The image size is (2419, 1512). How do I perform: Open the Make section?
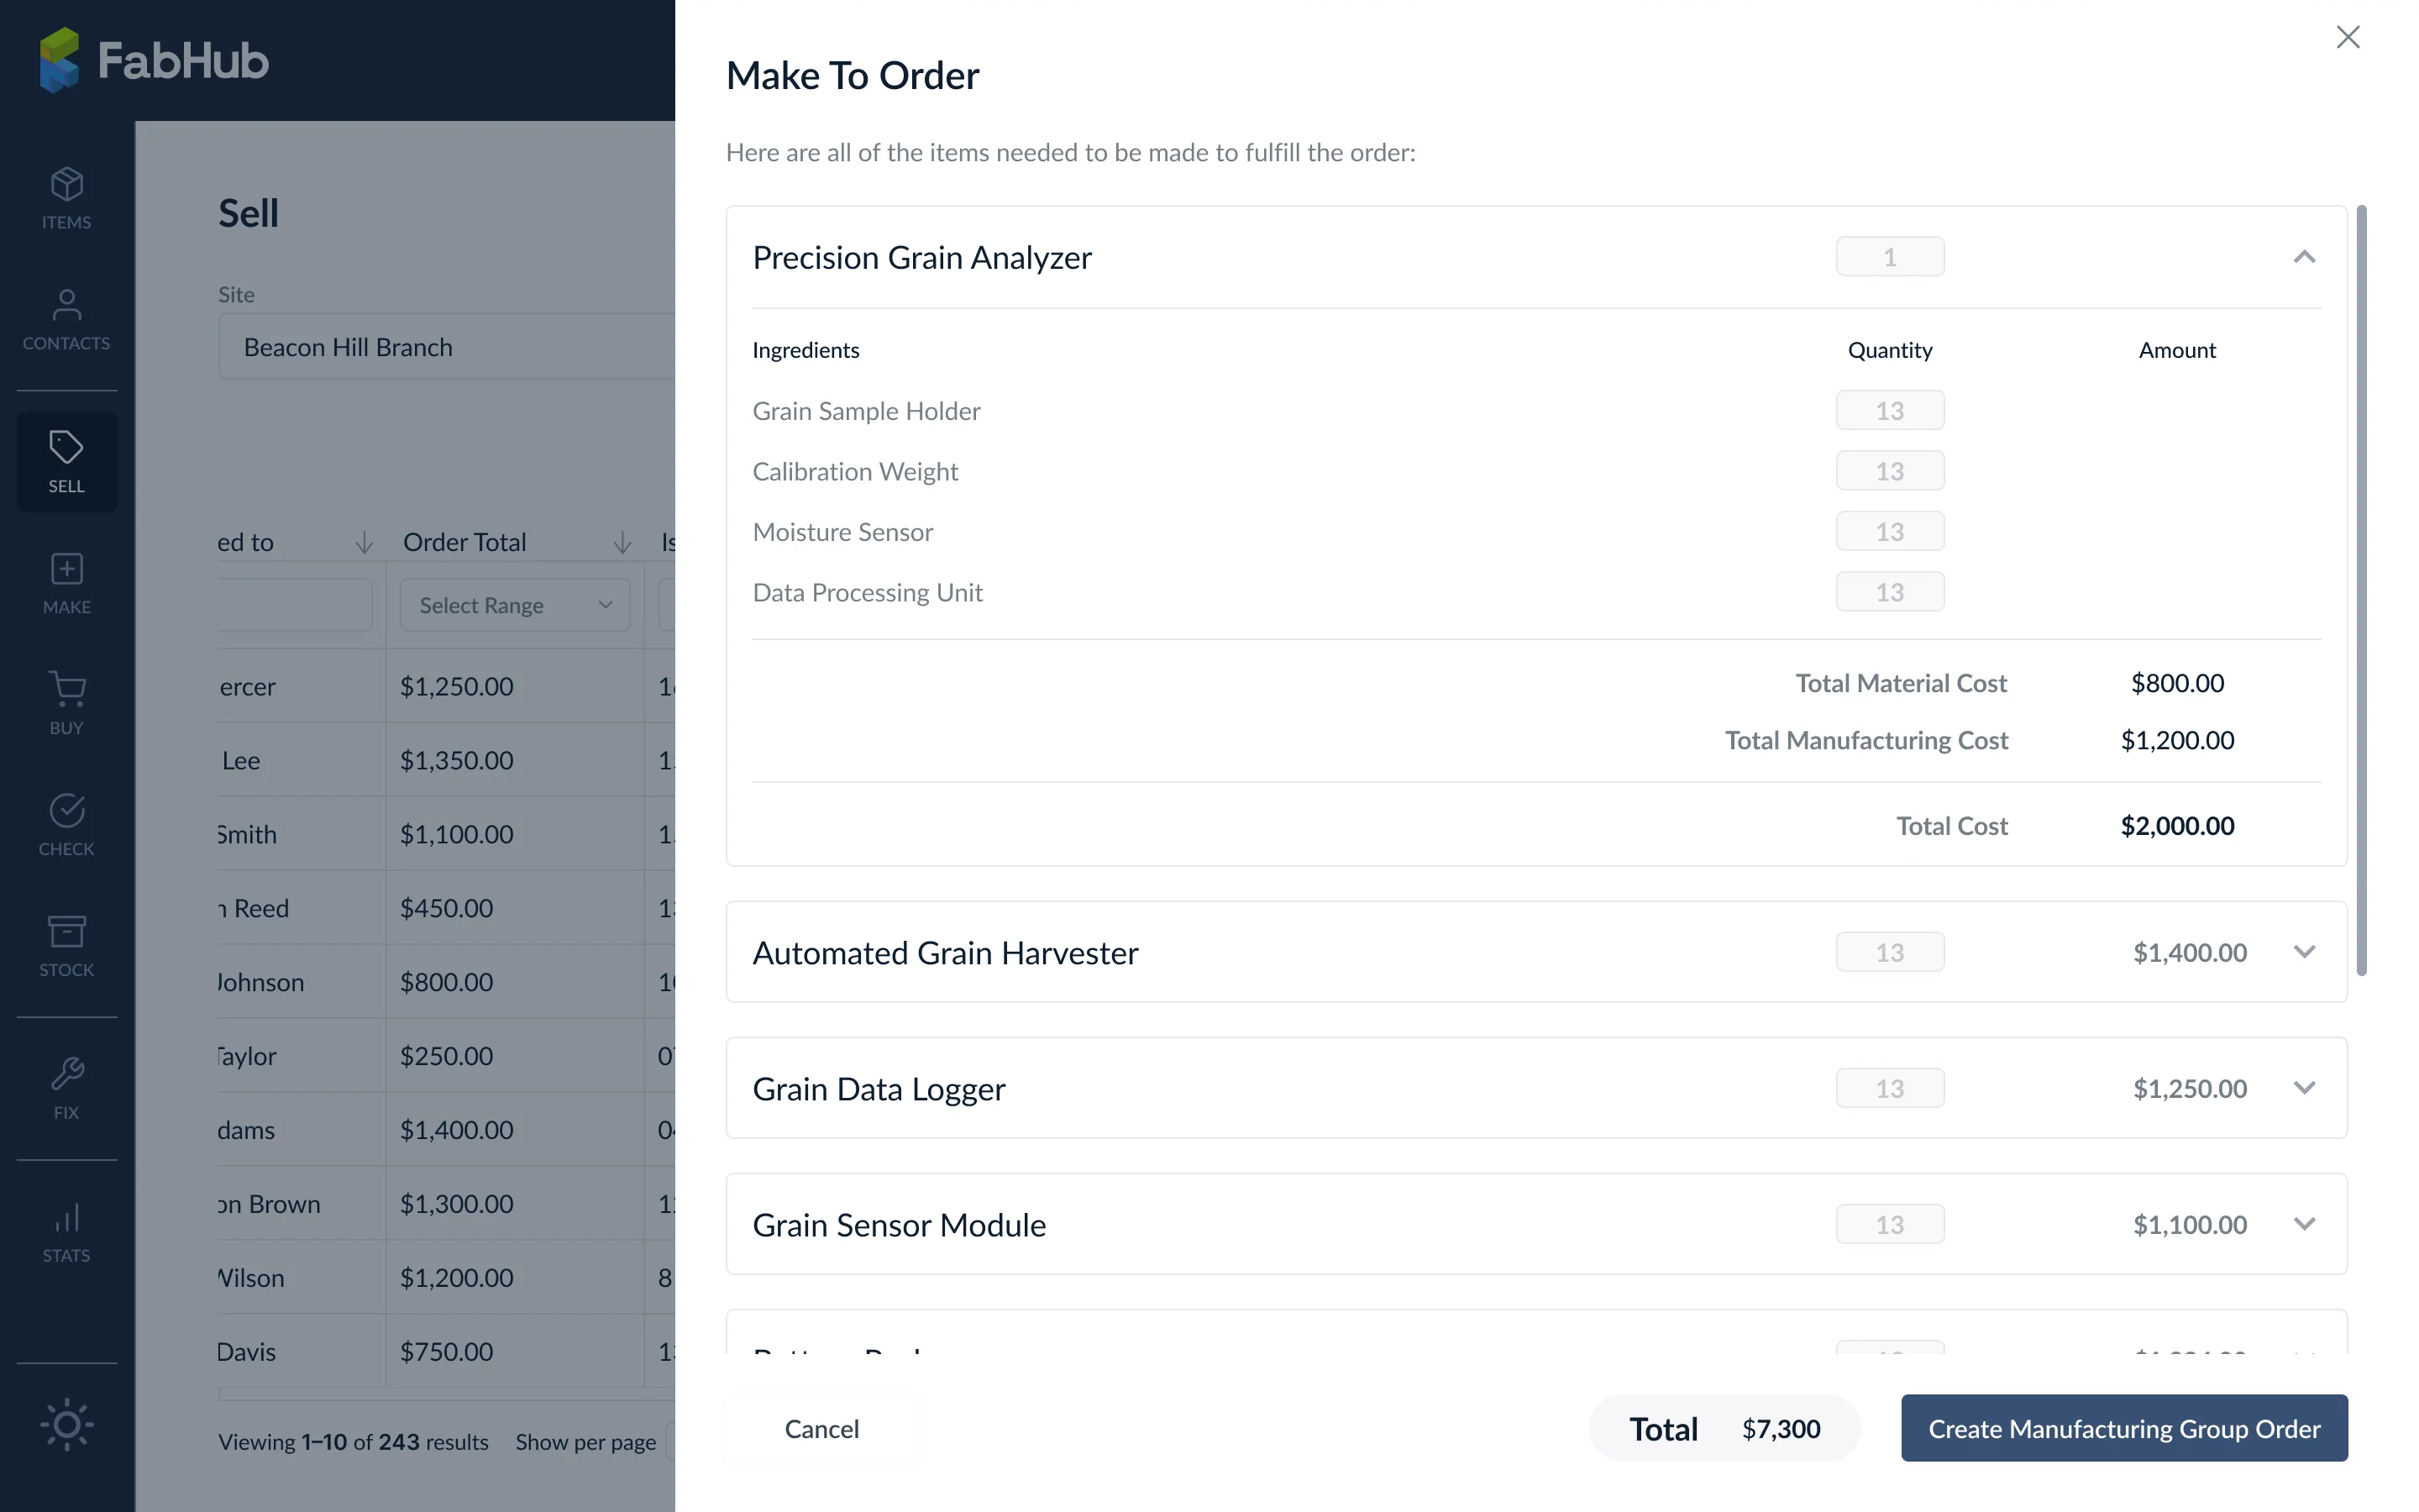click(66, 583)
